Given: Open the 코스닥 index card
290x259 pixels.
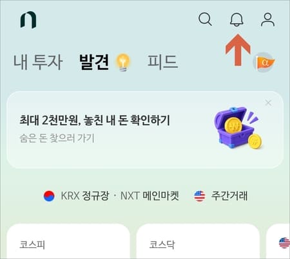Looking at the screenshot, I should pyautogui.click(x=198, y=241).
